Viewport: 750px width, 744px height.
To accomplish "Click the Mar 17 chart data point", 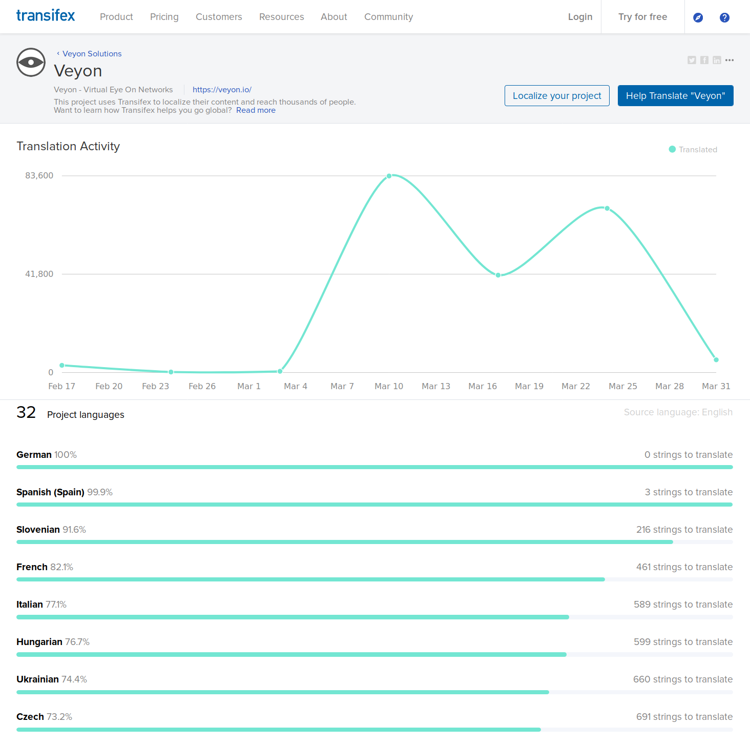I will tap(498, 275).
